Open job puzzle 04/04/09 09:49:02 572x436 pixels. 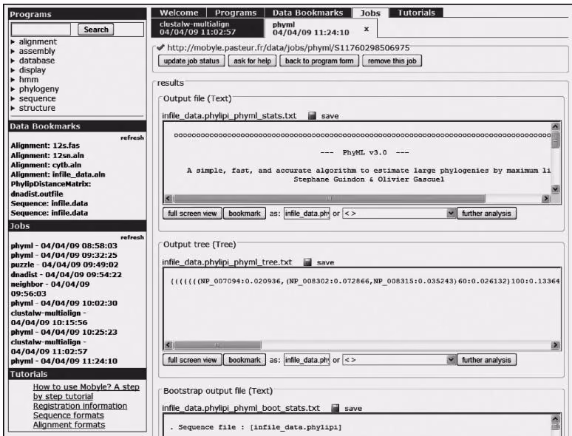pyautogui.click(x=64, y=265)
